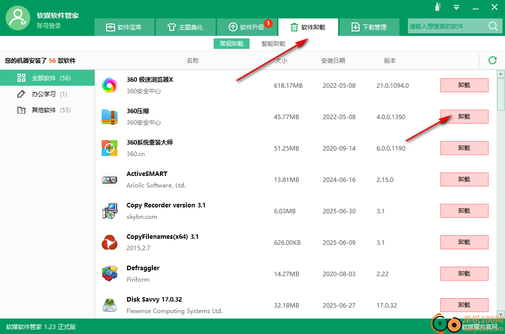Click the Disk Savvy app icon
The image size is (505, 334).
(110, 305)
